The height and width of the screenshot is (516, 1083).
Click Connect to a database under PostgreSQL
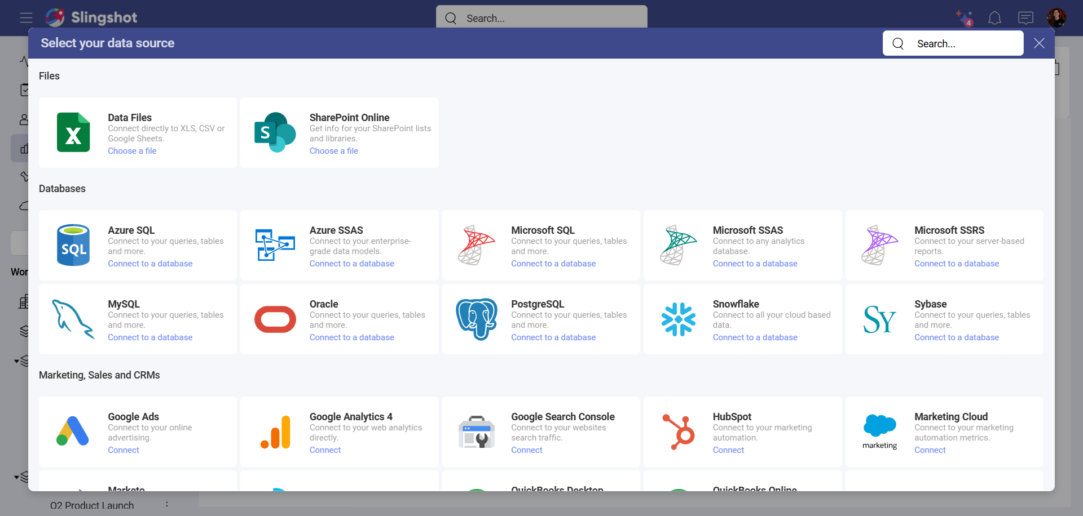(553, 337)
